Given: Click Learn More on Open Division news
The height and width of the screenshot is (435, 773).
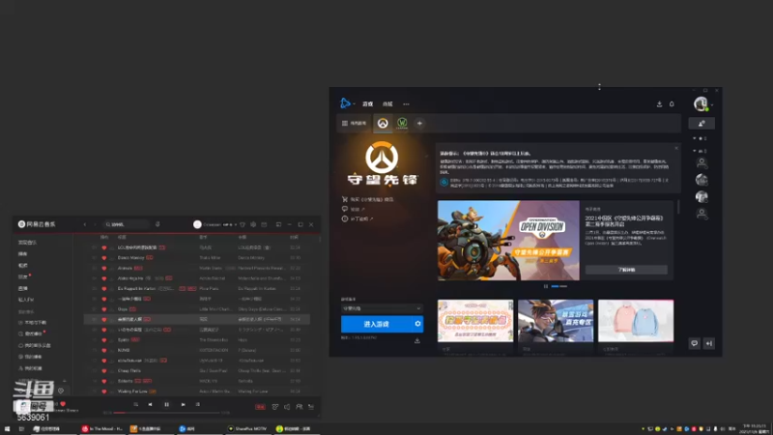Looking at the screenshot, I should coord(626,270).
